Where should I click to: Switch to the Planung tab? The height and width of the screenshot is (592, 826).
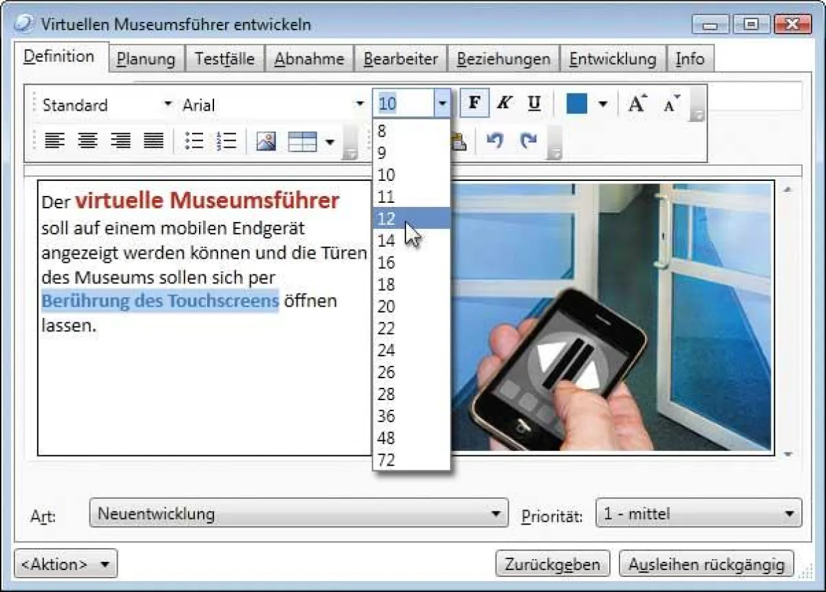click(x=146, y=59)
